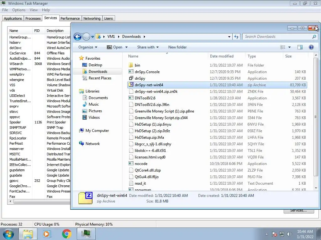Toggle the preview pane icon
Image resolution: width=321 pixels, height=240 pixels.
(x=300, y=47)
